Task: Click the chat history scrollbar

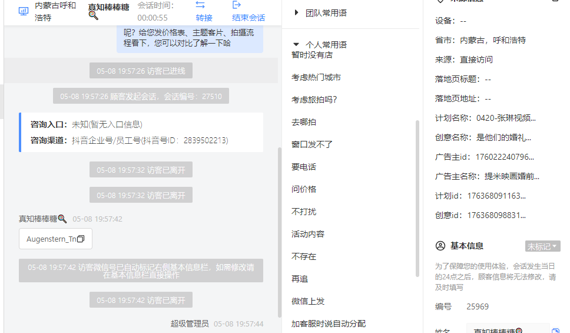Action: [280, 232]
